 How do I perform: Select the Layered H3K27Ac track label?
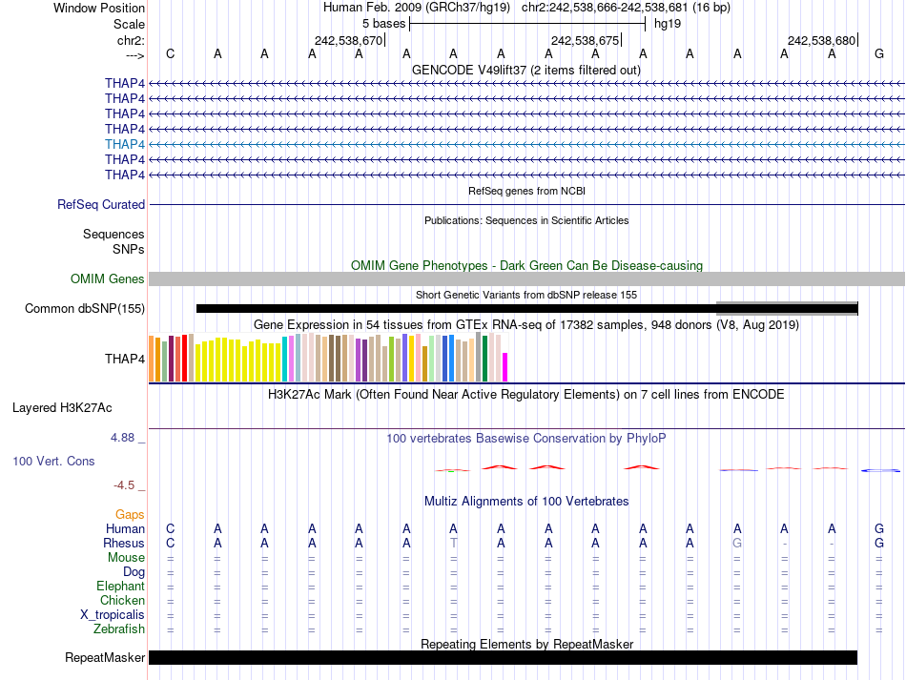pos(62,407)
